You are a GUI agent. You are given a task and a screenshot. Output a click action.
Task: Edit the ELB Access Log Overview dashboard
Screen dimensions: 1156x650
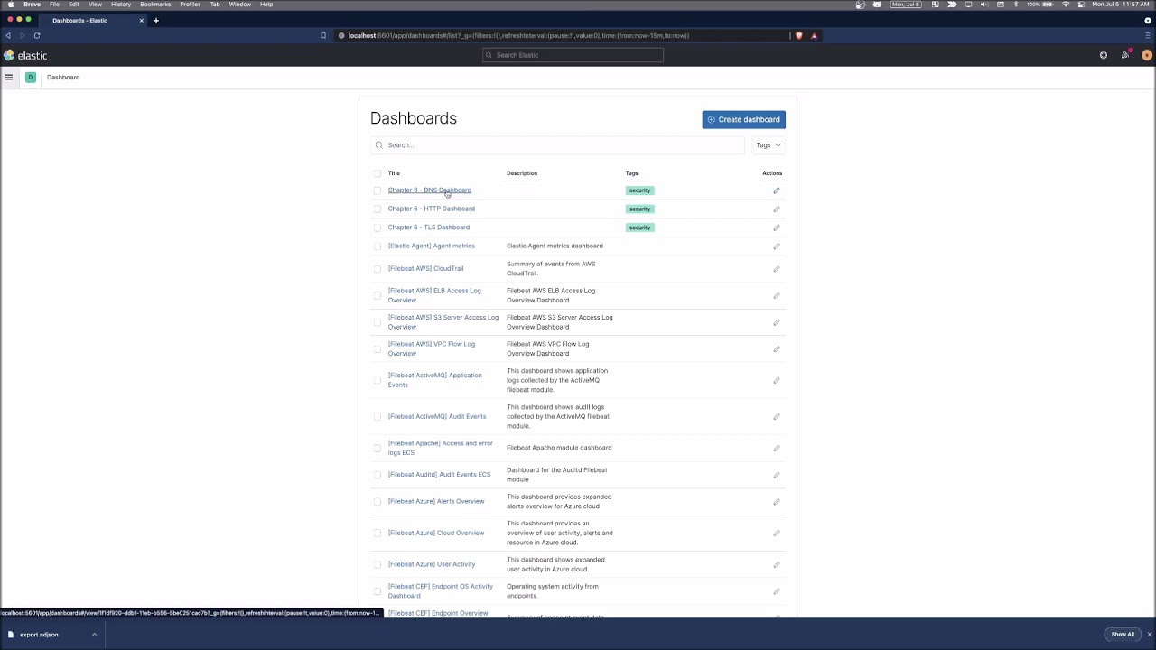(x=777, y=295)
